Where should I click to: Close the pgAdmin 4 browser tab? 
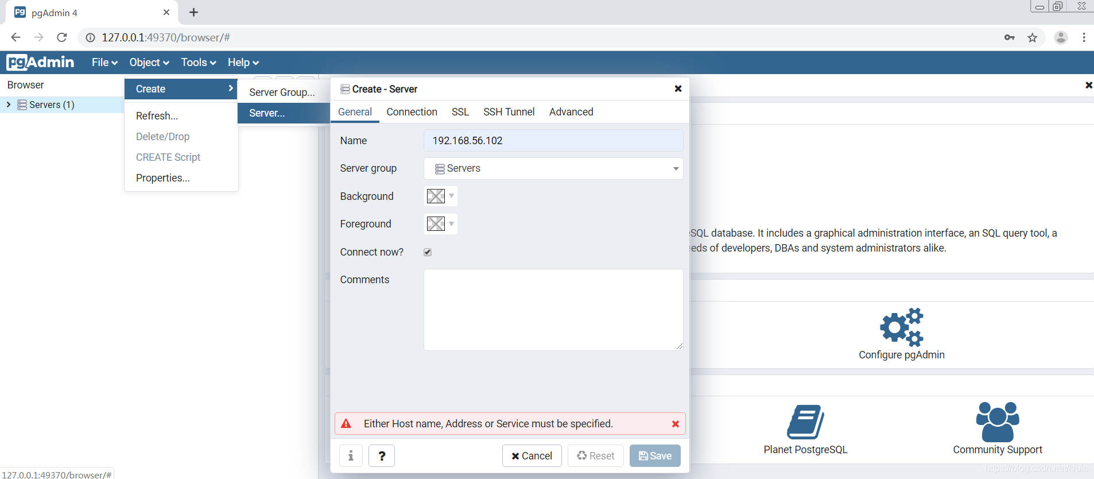(x=166, y=12)
